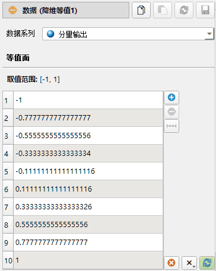Select cell -0.11111111111111116 in row 5
The width and height of the screenshot is (216, 271).
pos(88,171)
